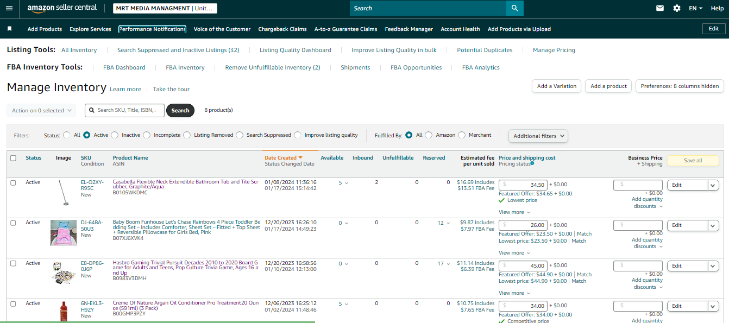Viewport: 729px width, 323px height.
Task: Expand Available quantity 5 for Casabella
Action: tap(343, 183)
